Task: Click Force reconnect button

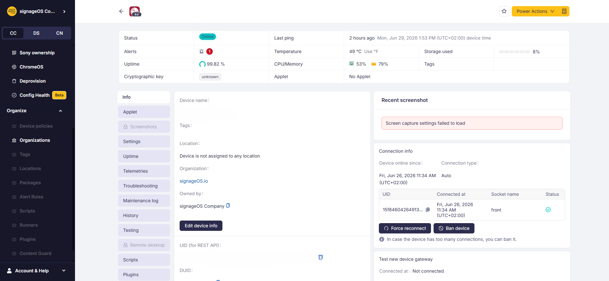Action: (405, 228)
